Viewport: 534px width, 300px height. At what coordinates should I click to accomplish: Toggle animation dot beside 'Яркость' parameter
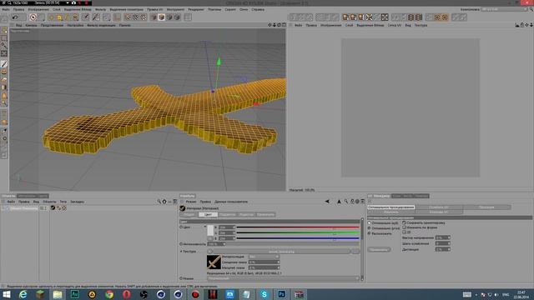pos(181,244)
